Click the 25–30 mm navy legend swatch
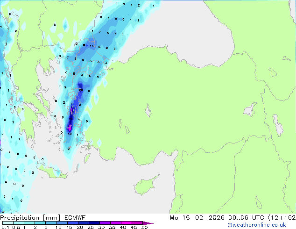The width and height of the screenshot is (296, 229). [94, 223]
